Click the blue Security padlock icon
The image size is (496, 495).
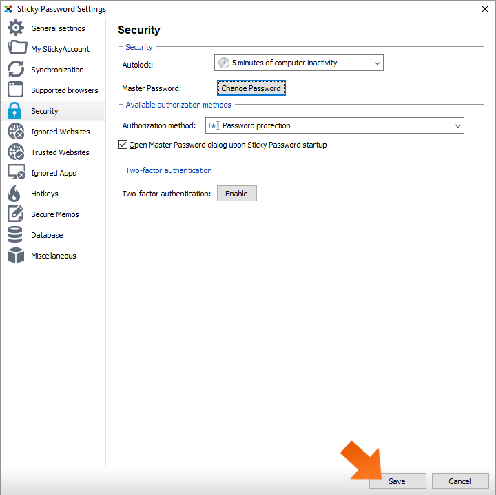(x=14, y=110)
